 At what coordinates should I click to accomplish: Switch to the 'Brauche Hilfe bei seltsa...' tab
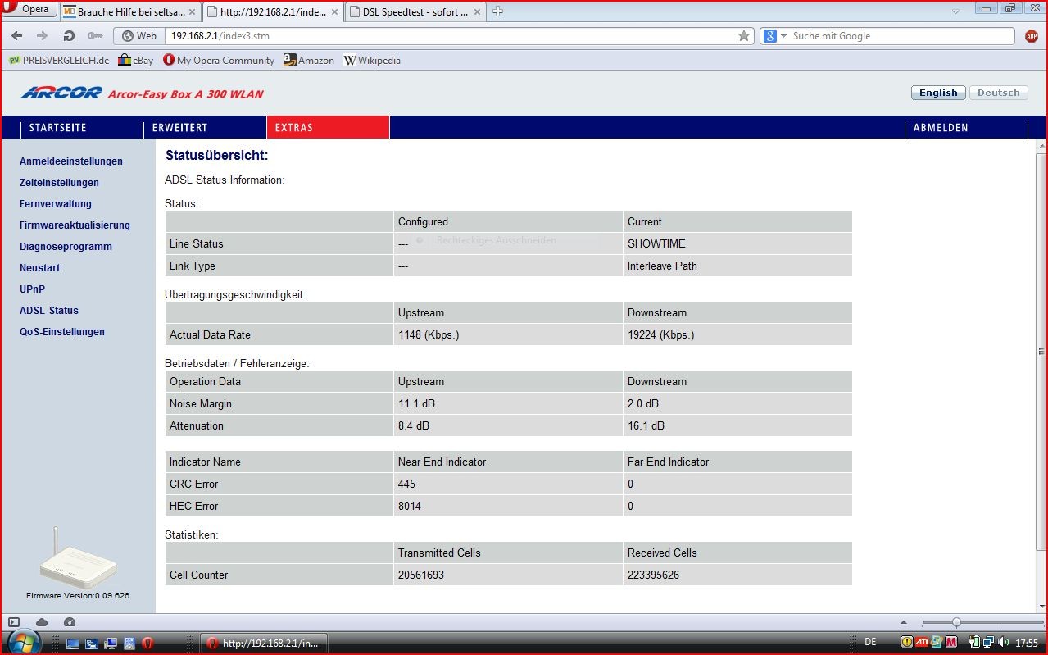(130, 12)
